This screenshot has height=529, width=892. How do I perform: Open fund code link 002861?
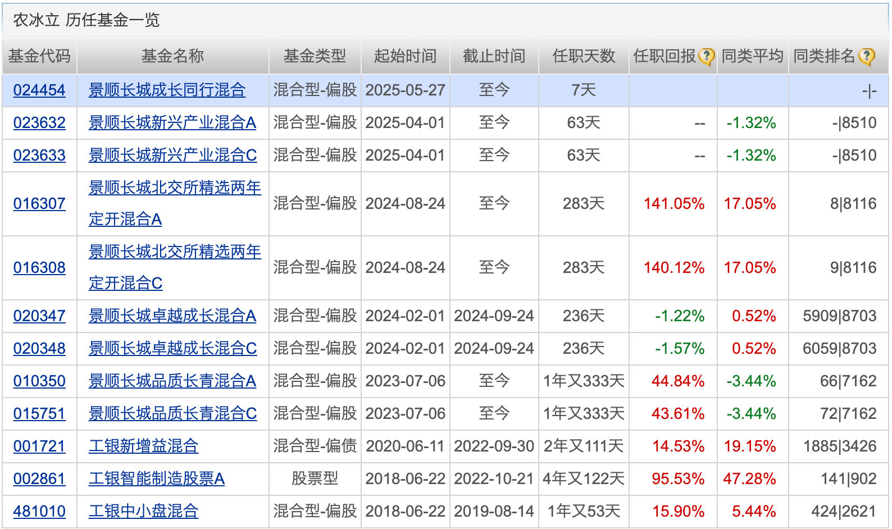pos(39,479)
